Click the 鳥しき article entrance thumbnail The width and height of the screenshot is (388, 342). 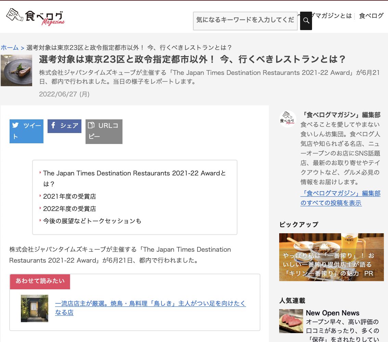[x=35, y=308]
